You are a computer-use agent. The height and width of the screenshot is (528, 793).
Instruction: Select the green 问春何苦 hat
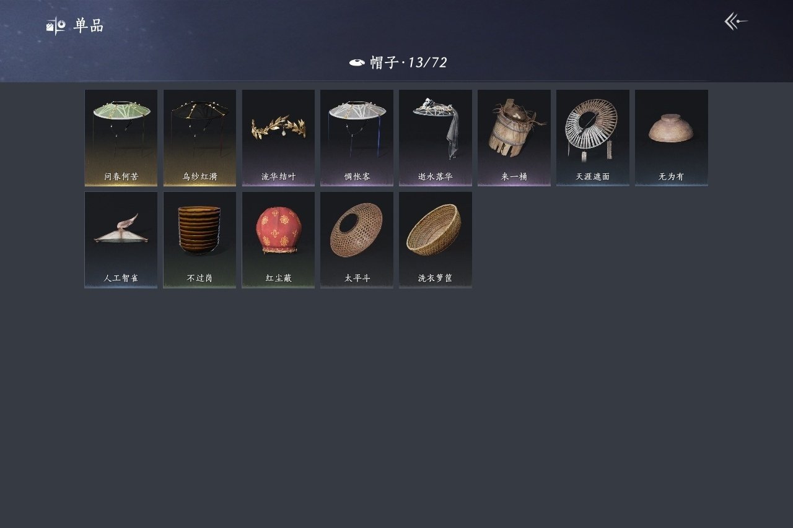121,138
